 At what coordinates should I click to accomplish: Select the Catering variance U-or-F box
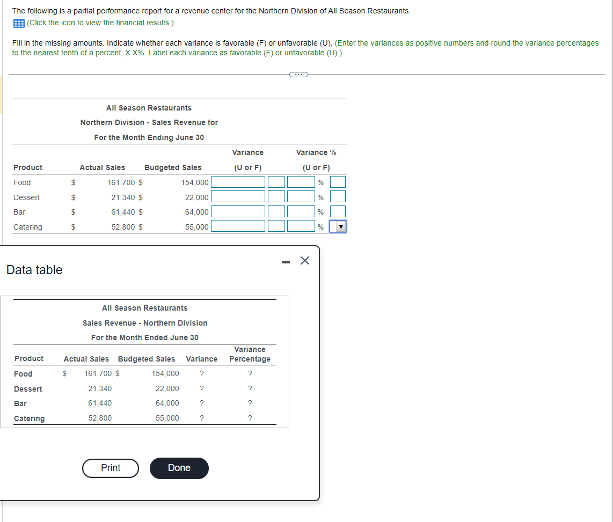pos(276,226)
